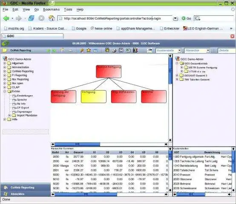Close the GDC tab with red X
This screenshot has height=204, width=236.
[x=233, y=36]
